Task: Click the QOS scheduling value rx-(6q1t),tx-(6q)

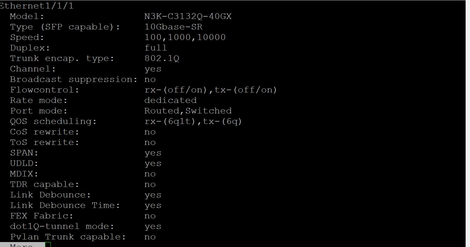Action: tap(193, 121)
